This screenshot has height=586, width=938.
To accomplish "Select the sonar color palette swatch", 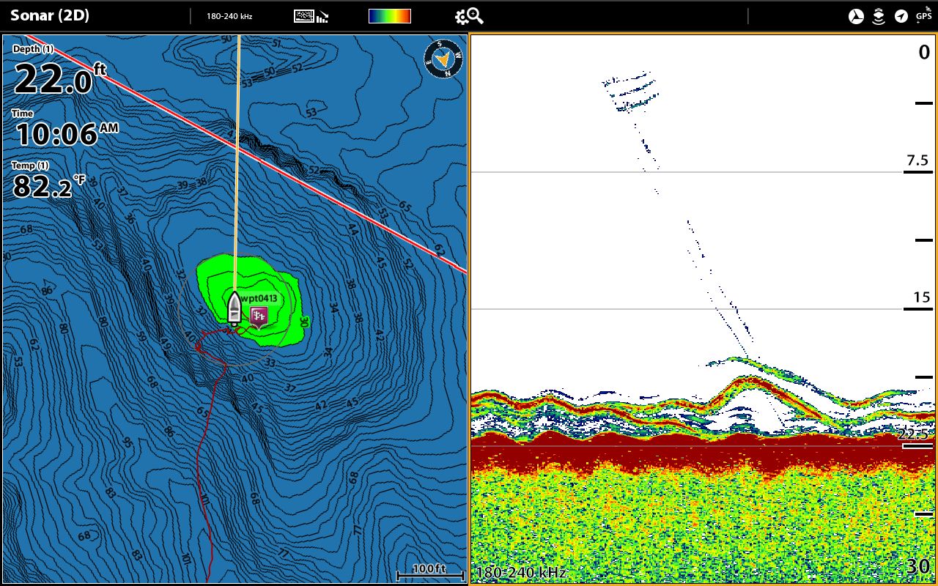I will coord(390,16).
